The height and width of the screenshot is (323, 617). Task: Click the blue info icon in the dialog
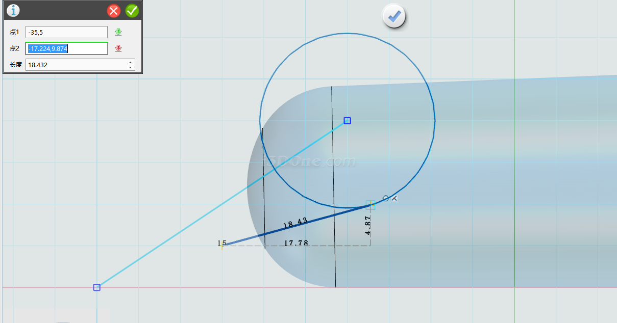point(13,10)
